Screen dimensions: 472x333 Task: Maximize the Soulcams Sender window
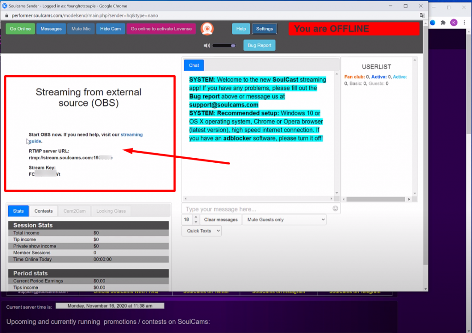[x=406, y=6]
